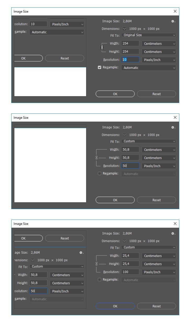Click blue-outlined OK in Resolution 100 dialog

coord(115,306)
